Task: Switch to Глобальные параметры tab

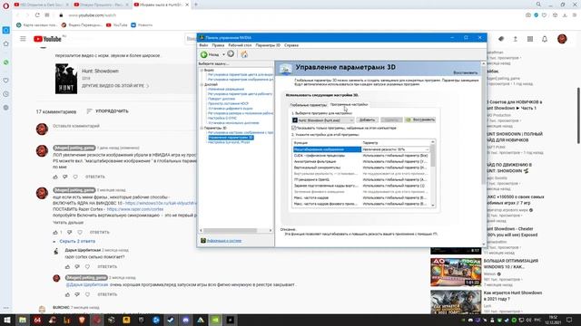Action: coord(309,105)
